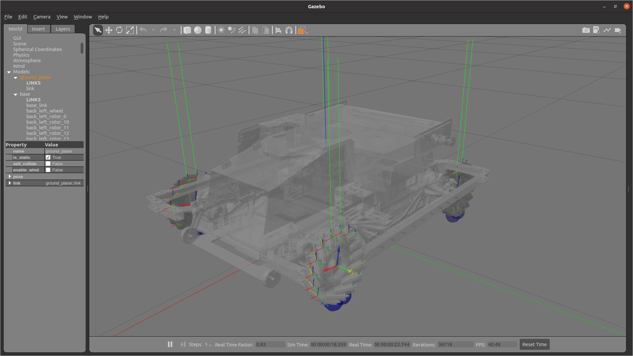The image size is (633, 356).
Task: Uncheck the is_static checkbox
Action: click(48, 158)
